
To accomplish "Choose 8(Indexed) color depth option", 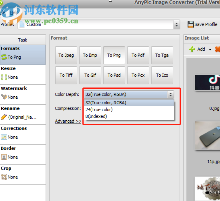I will (x=129, y=116).
